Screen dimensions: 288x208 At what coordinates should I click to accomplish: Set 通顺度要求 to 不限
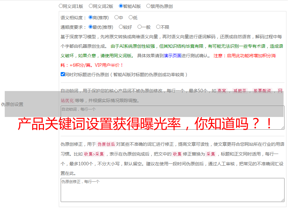click(x=158, y=27)
